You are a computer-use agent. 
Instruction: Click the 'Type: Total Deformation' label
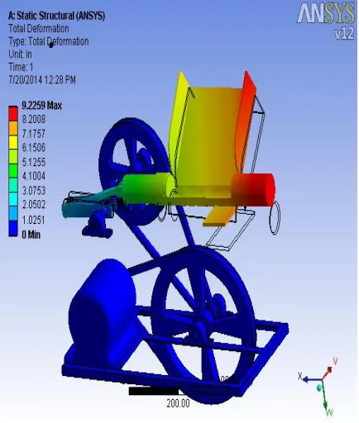[49, 41]
